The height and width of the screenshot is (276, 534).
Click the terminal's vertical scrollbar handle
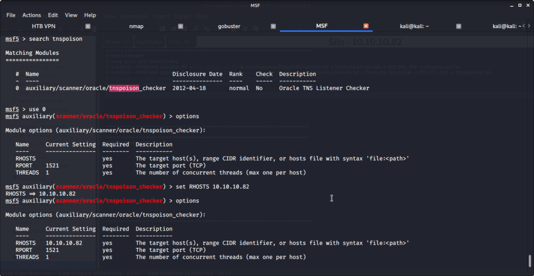[531, 260]
